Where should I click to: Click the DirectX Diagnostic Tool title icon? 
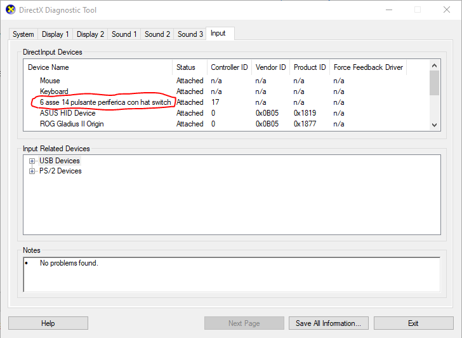click(11, 10)
